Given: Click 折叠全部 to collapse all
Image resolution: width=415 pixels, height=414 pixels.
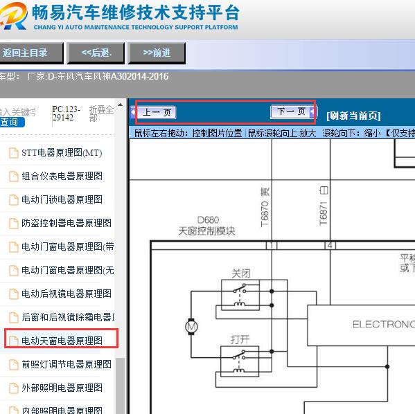Looking at the screenshot, I should [x=101, y=114].
